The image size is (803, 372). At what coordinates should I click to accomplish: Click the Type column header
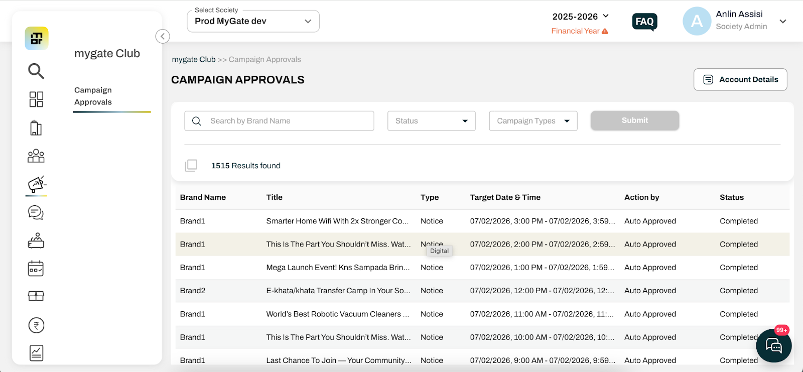point(430,197)
